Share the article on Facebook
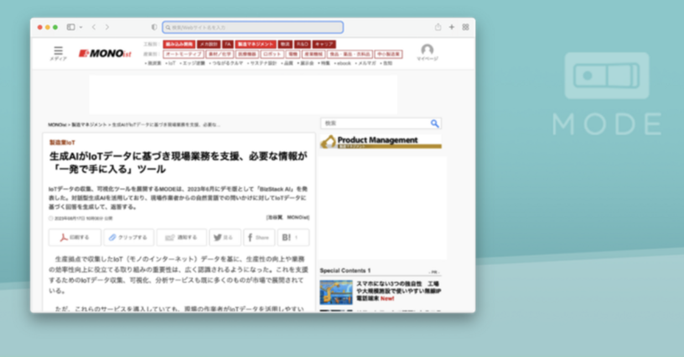 (x=259, y=238)
